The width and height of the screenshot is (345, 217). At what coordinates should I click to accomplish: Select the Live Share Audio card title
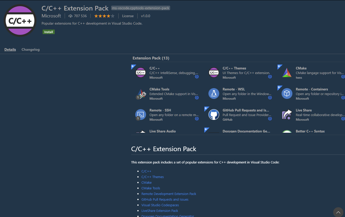tap(162, 131)
